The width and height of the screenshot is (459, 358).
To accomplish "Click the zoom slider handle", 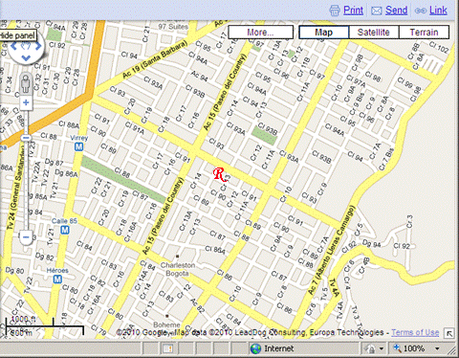I will click(26, 138).
